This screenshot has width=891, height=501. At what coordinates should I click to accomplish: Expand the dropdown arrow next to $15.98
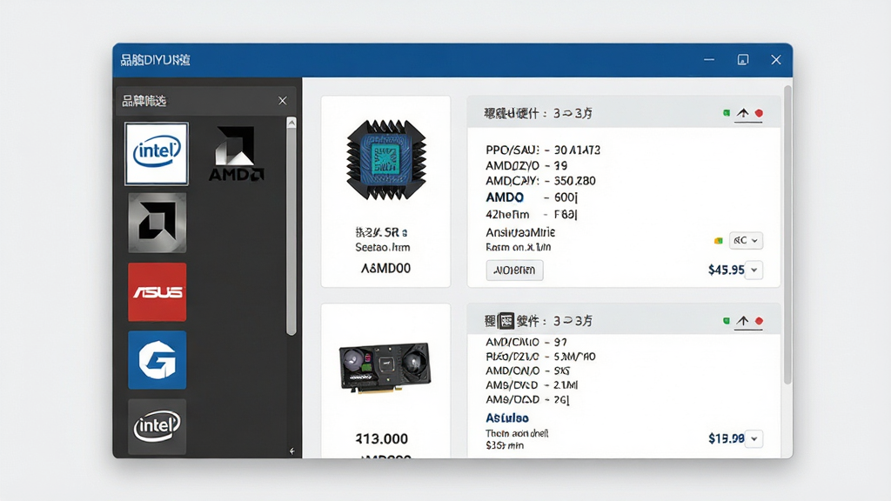tap(754, 438)
